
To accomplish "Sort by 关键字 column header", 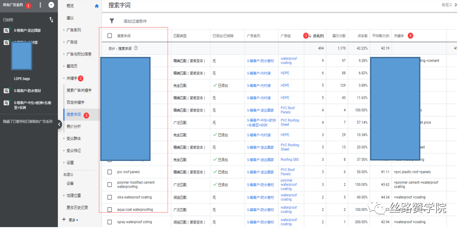I will click(x=399, y=36).
